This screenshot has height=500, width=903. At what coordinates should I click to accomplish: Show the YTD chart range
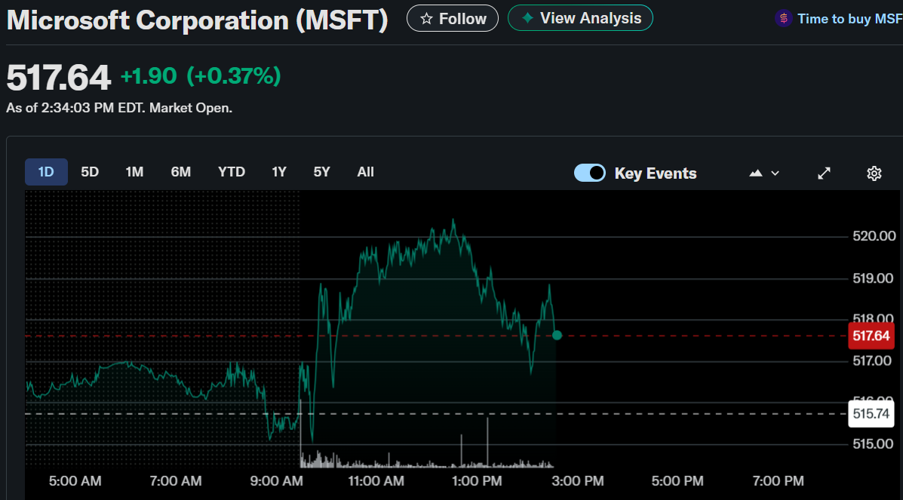(x=232, y=172)
